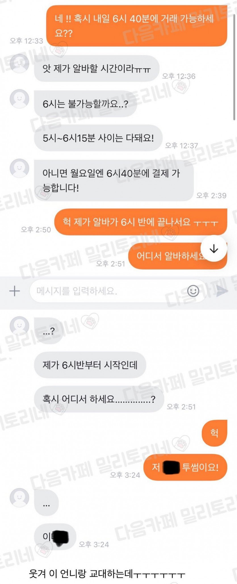Select the '제가 6시반부터 시작인데' message
Image resolution: width=237 pixels, height=584 pixels.
coord(90,365)
